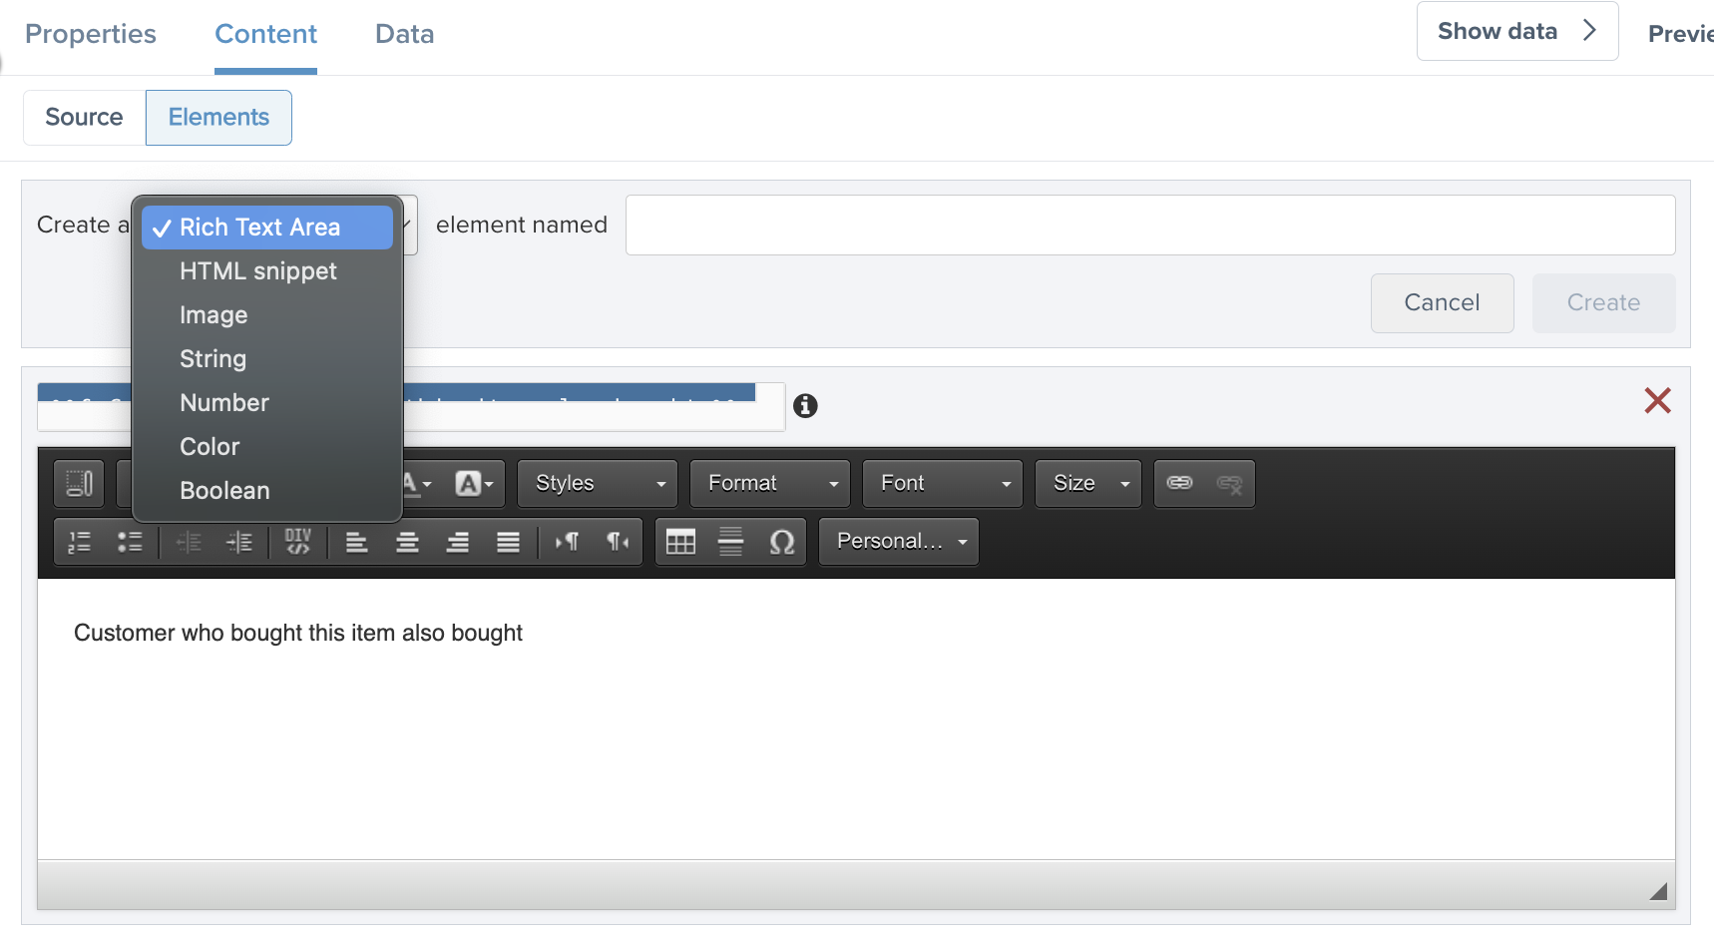Image resolution: width=1714 pixels, height=940 pixels.
Task: Align text left
Action: coord(356,542)
